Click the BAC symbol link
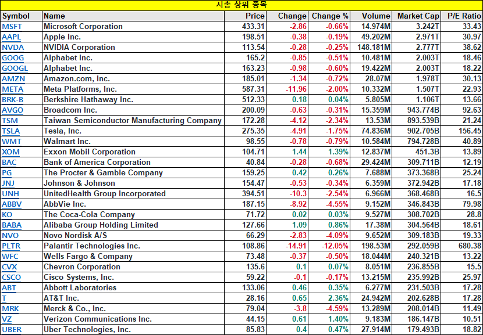This screenshot has width=483, height=335. point(9,163)
